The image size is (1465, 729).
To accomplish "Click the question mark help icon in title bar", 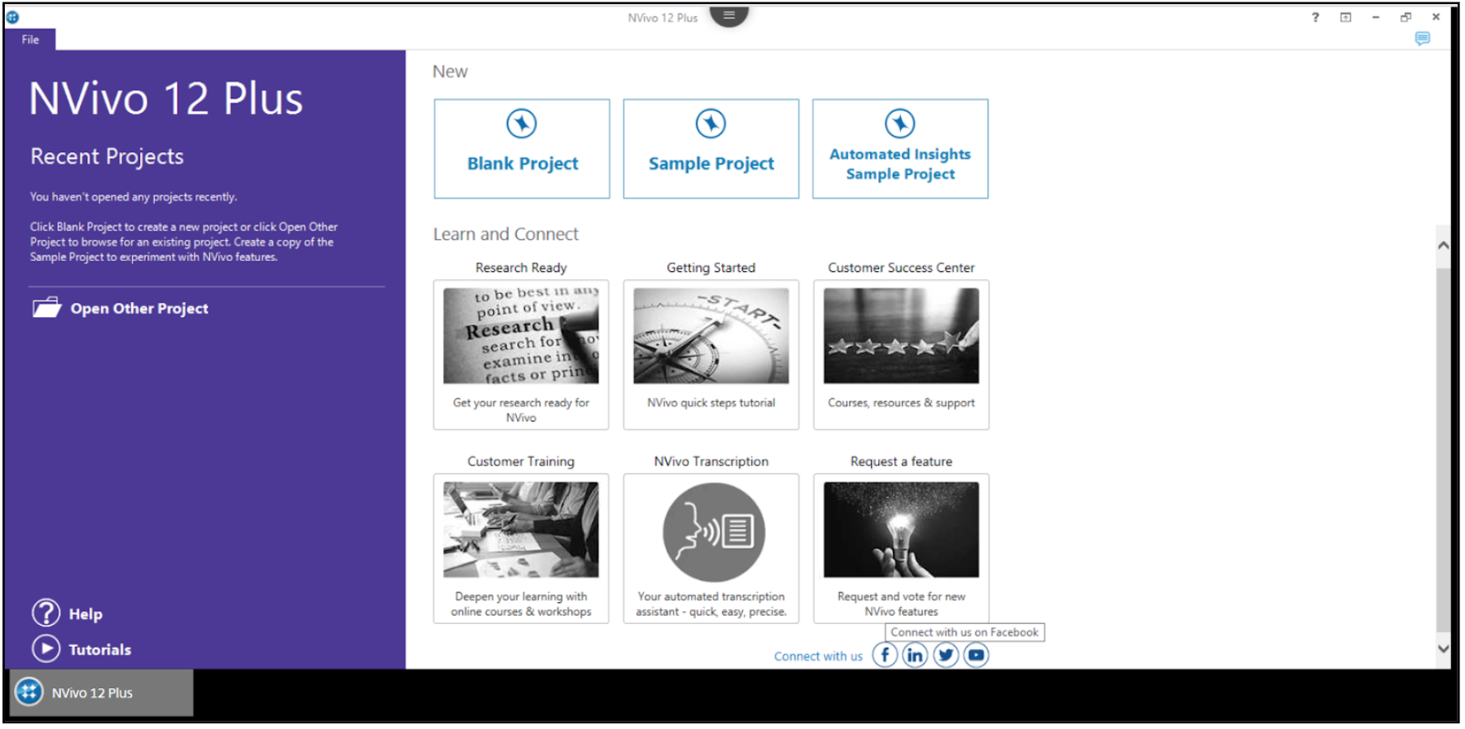I will [1315, 17].
